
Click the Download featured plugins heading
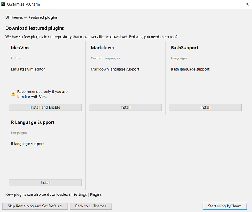click(x=35, y=28)
